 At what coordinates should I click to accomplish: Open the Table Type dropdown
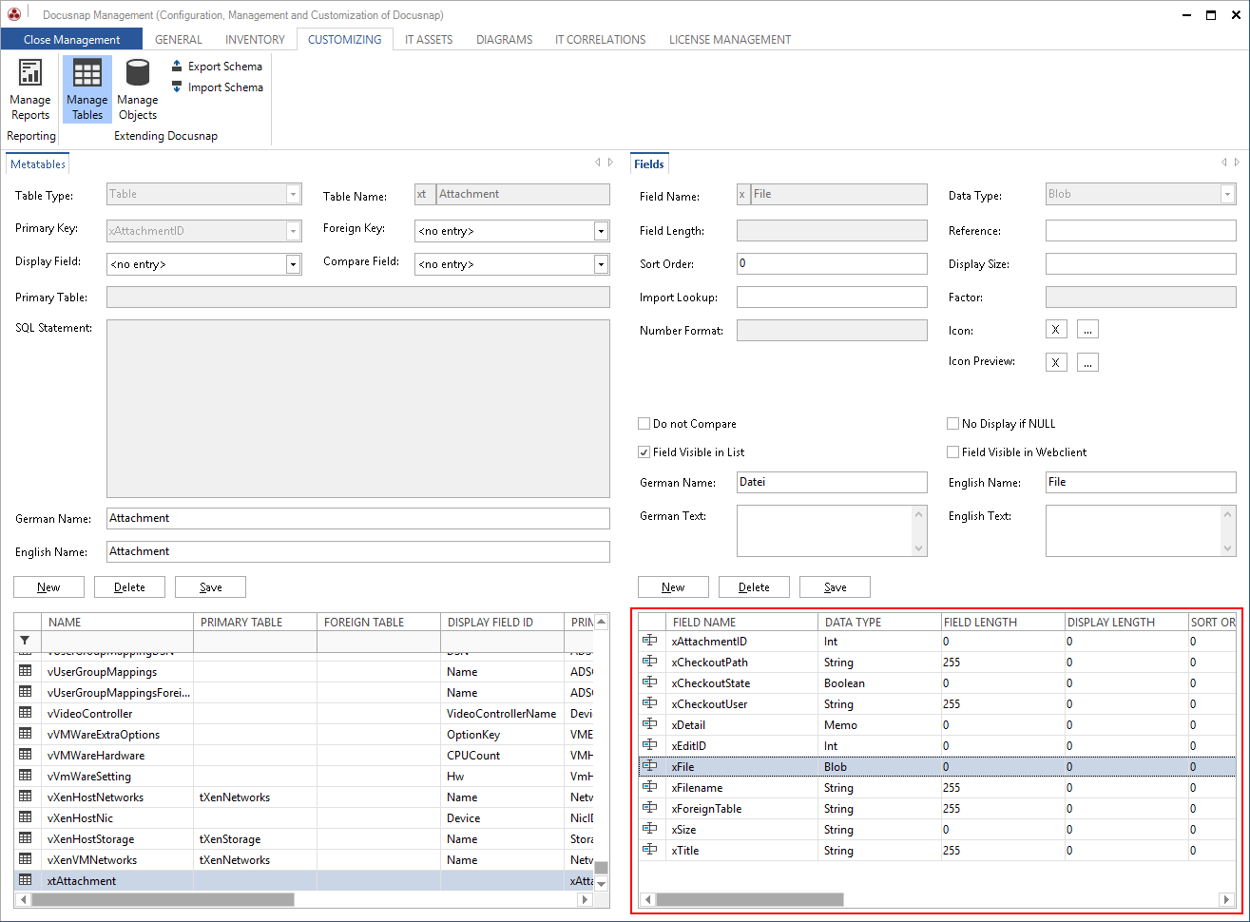tap(293, 194)
